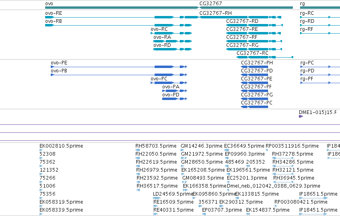340x216 pixels.
Task: Open rg-PF polypeptide label
Action: 307,79
